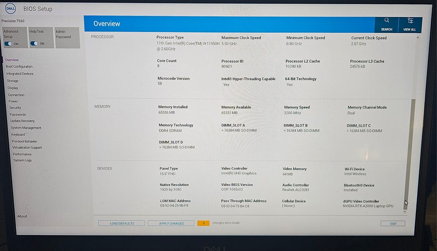Click the Processor ID 806D1 value
Image resolution: width=437 pixels, height=251 pixels.
pos(227,67)
